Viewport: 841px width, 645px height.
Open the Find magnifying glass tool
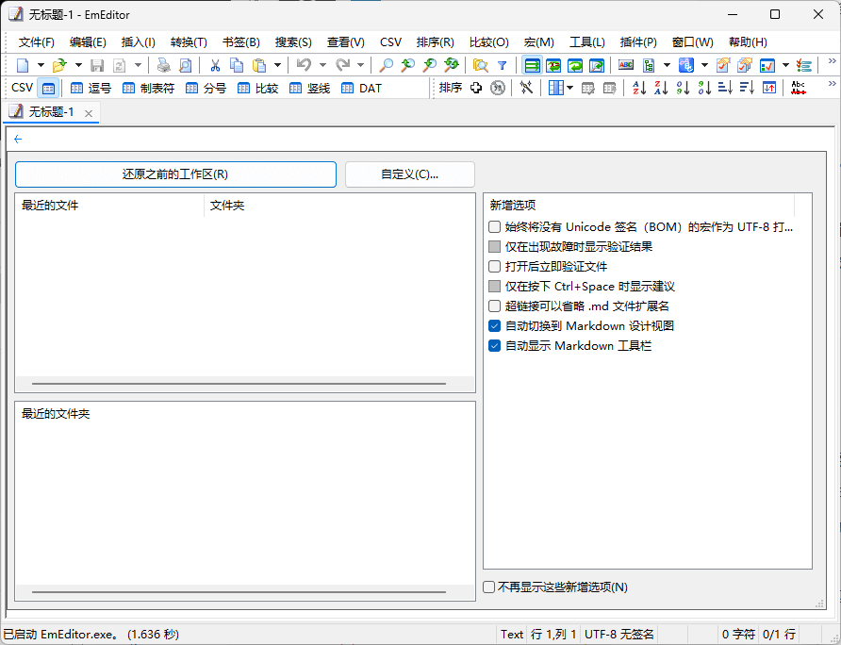click(x=386, y=64)
